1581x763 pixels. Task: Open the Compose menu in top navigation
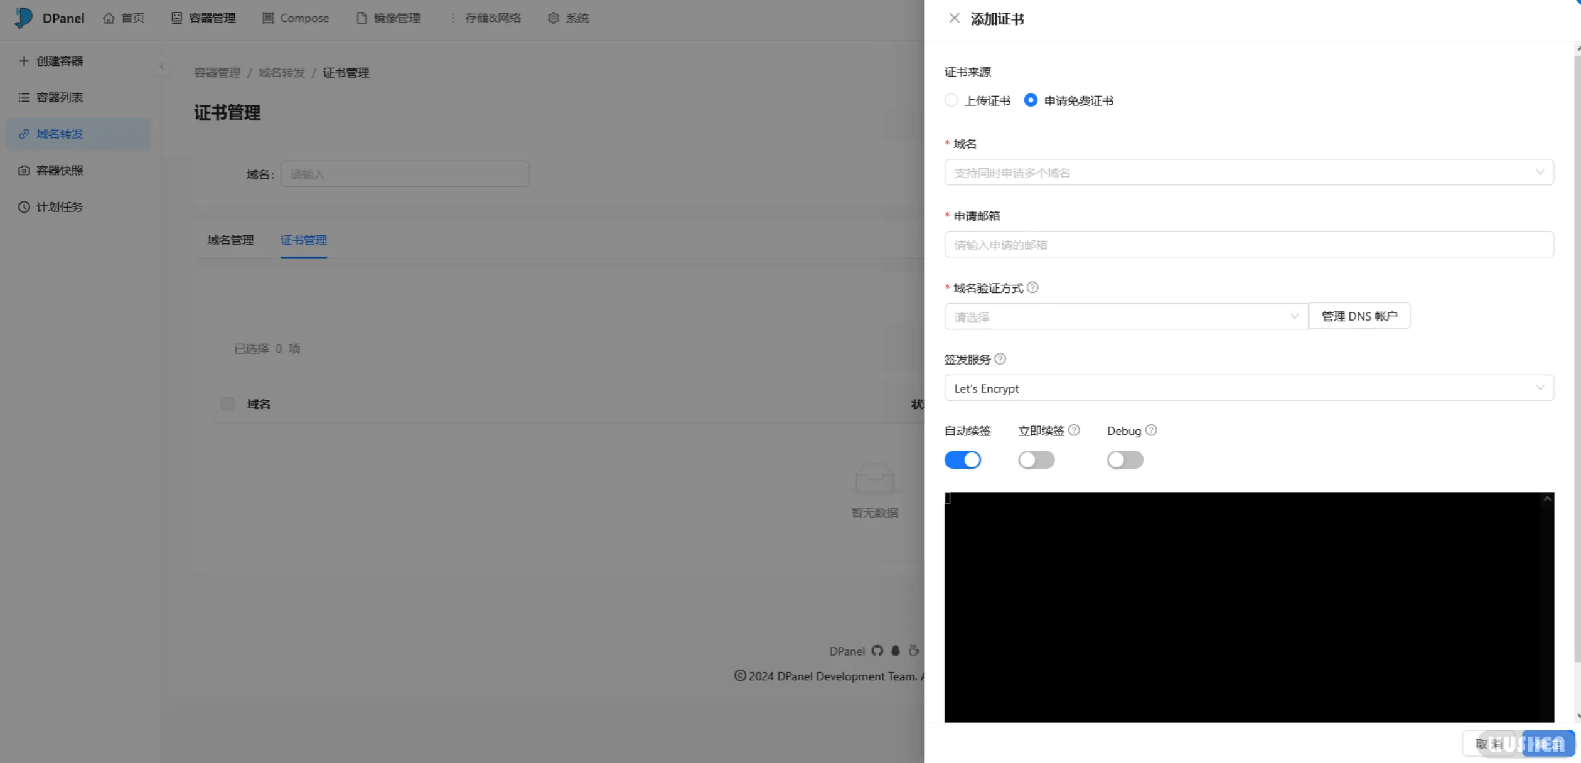tap(295, 18)
